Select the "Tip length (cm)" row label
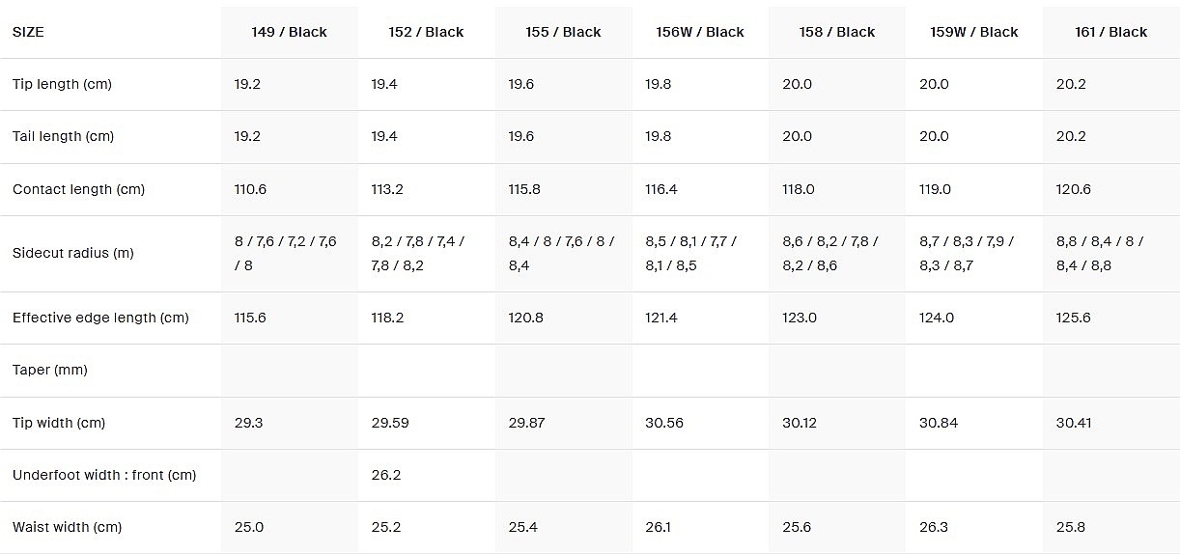Image resolution: width=1180 pixels, height=554 pixels. click(62, 84)
